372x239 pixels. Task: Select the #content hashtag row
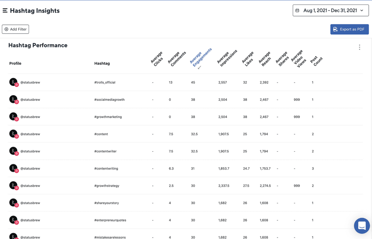coord(101,134)
